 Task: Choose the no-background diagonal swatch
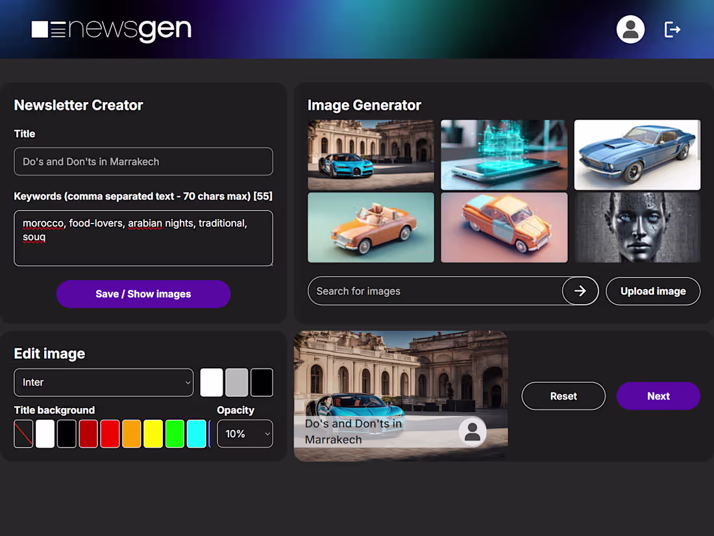click(x=23, y=433)
